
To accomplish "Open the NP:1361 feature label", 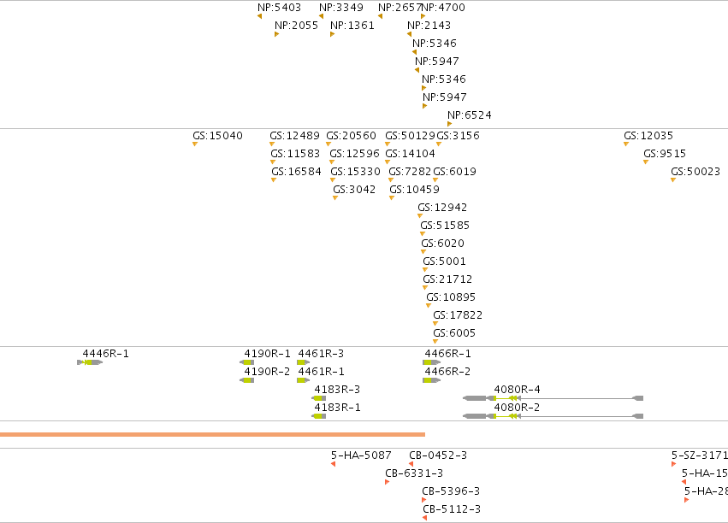I will click(352, 26).
